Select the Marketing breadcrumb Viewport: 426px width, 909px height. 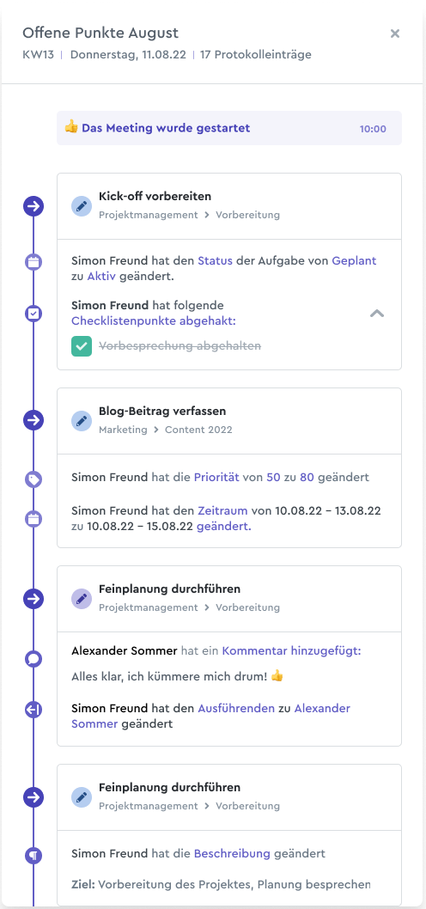point(123,430)
